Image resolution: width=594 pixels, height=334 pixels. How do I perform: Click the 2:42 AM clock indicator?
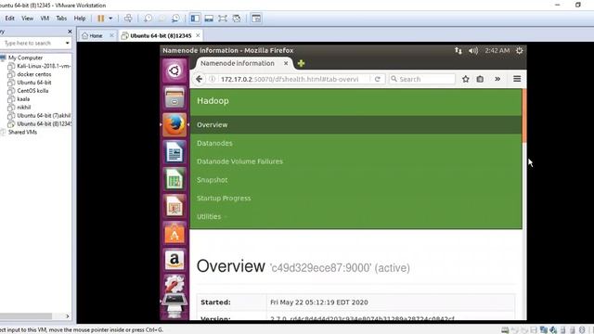497,50
